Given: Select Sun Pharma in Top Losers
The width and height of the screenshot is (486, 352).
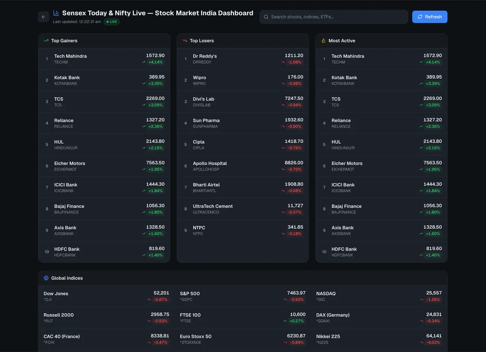Looking at the screenshot, I should click(x=243, y=123).
